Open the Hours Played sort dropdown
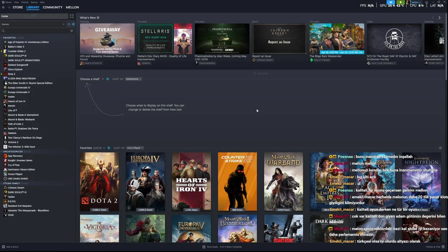 (135, 148)
